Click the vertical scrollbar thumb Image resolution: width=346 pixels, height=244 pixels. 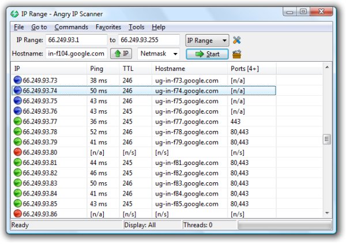pyautogui.click(x=326, y=139)
